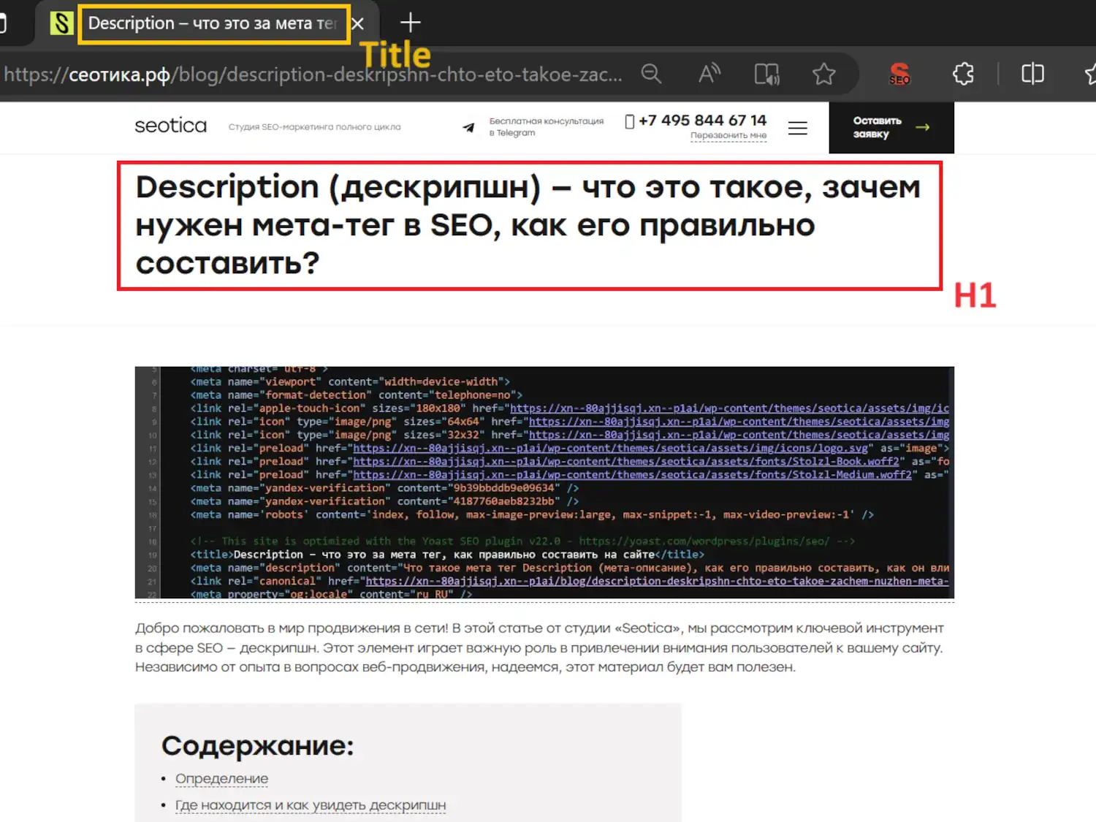Toggle the split screen icon
Screen dimensions: 1096x822
click(1032, 74)
